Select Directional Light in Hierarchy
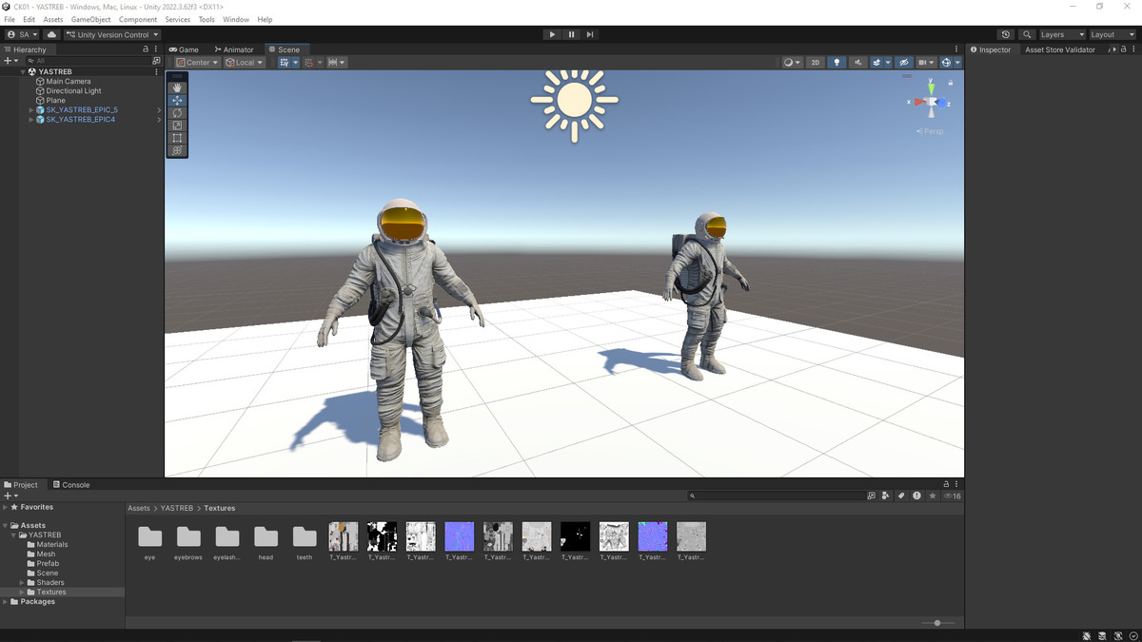Viewport: 1142px width, 642px height. [73, 91]
